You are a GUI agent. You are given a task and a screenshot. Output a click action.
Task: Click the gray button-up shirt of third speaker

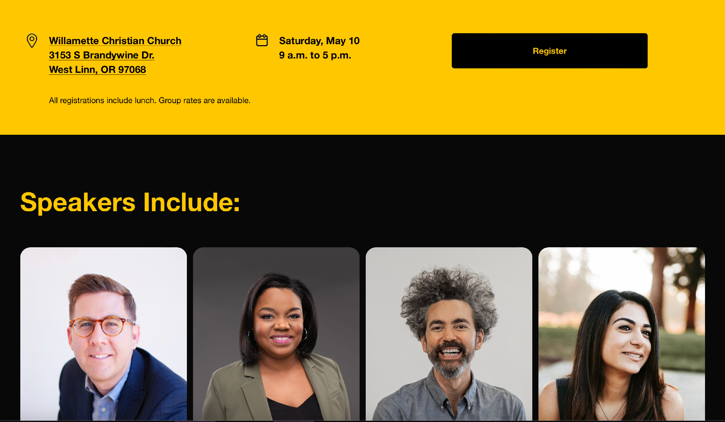[x=450, y=400]
